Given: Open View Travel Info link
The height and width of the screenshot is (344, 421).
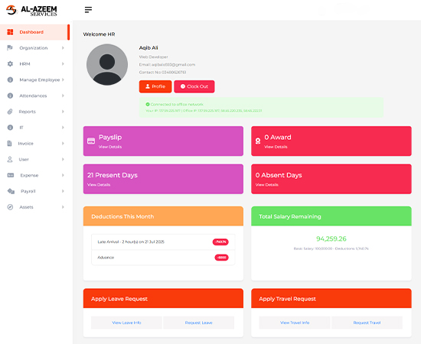Looking at the screenshot, I should 295,323.
